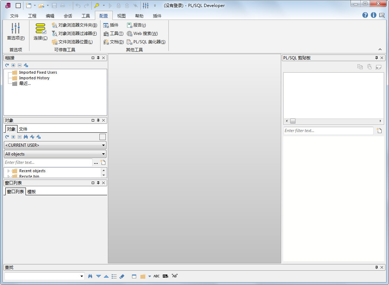Image resolution: width=389 pixels, height=285 pixels.
Task: Open the info icon at top right
Action: 373,15
